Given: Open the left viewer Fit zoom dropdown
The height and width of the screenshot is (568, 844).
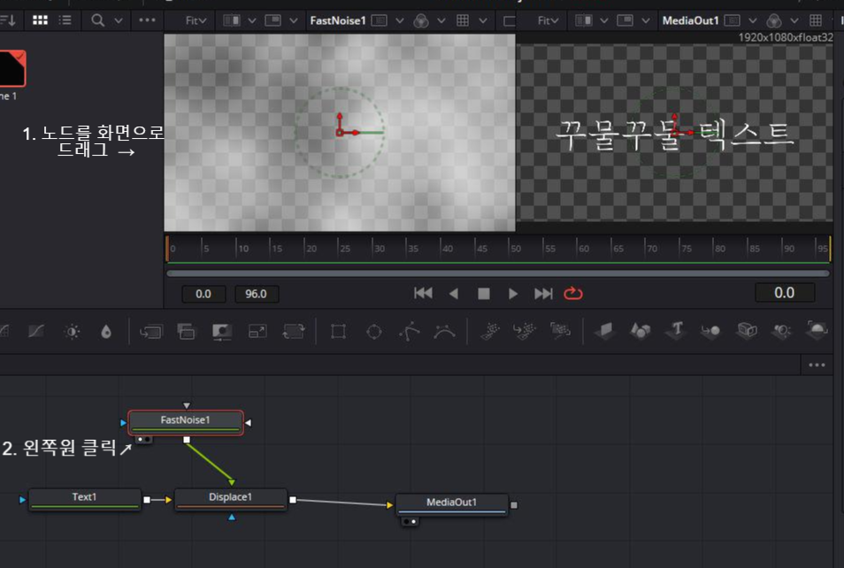Looking at the screenshot, I should pyautogui.click(x=196, y=20).
